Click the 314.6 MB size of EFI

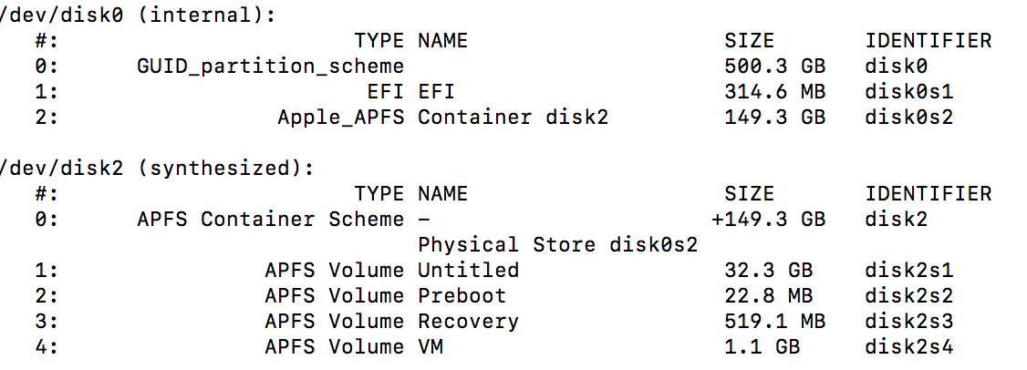pyautogui.click(x=774, y=92)
